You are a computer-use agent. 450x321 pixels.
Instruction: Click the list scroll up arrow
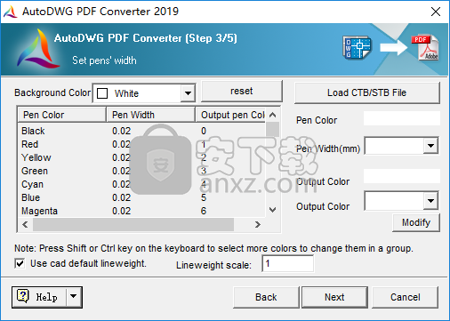273,115
